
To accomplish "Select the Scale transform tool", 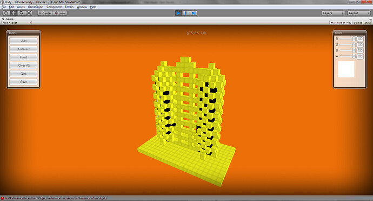I will [x=29, y=13].
